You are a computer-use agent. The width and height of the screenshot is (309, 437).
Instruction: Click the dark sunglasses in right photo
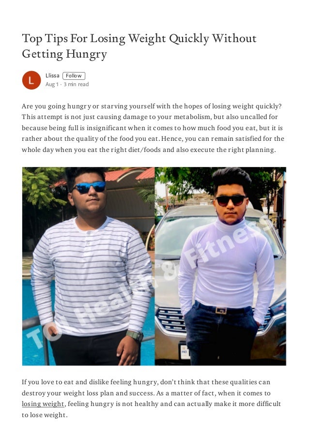[231, 200]
